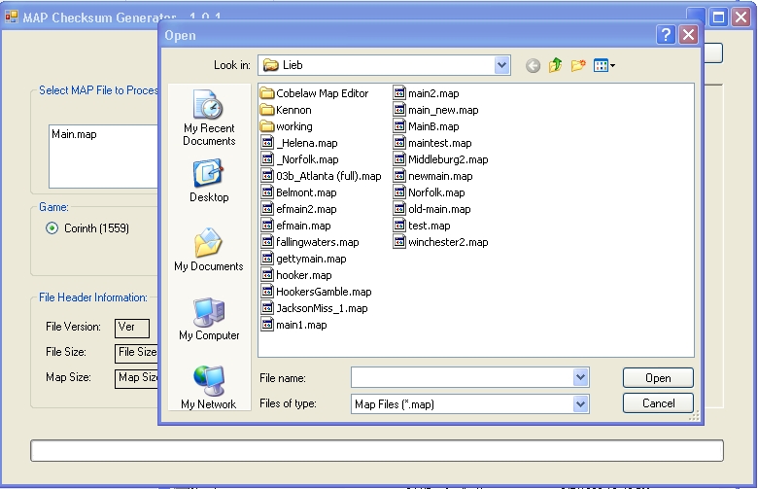Open the View Menu icon
The image size is (758, 489).
click(x=603, y=65)
